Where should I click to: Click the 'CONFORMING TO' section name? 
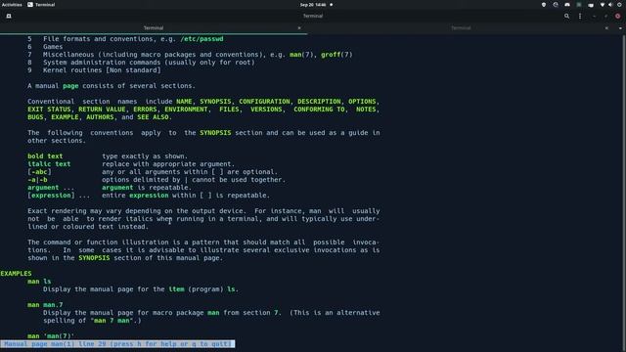(x=319, y=109)
